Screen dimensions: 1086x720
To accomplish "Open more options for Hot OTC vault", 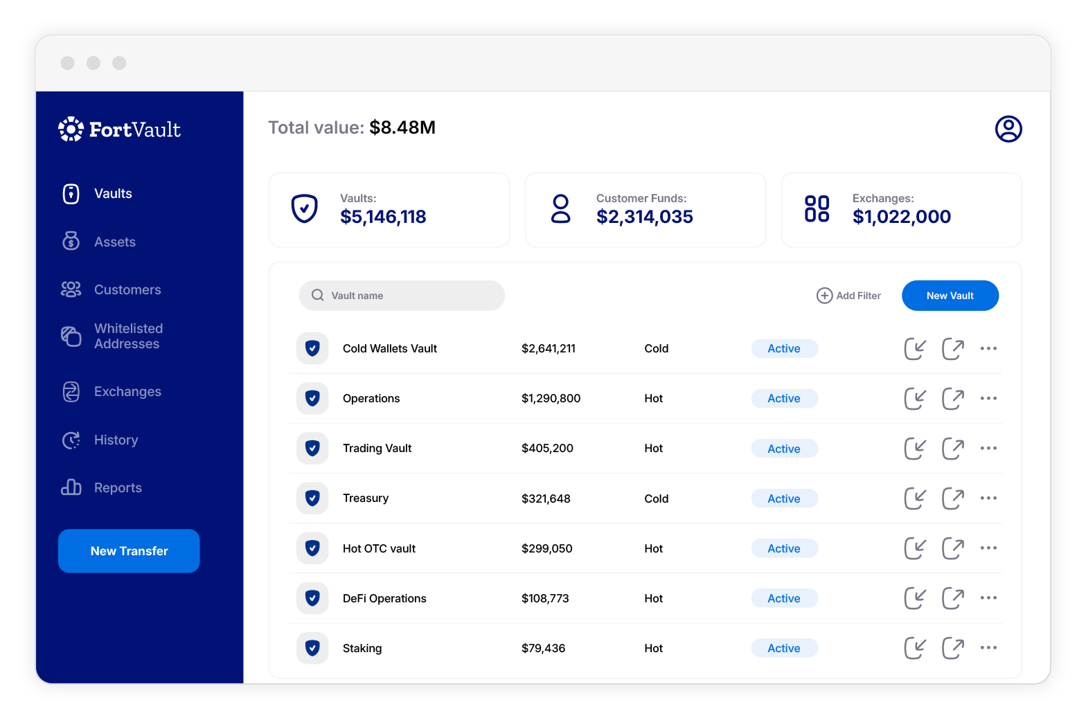I will point(988,548).
